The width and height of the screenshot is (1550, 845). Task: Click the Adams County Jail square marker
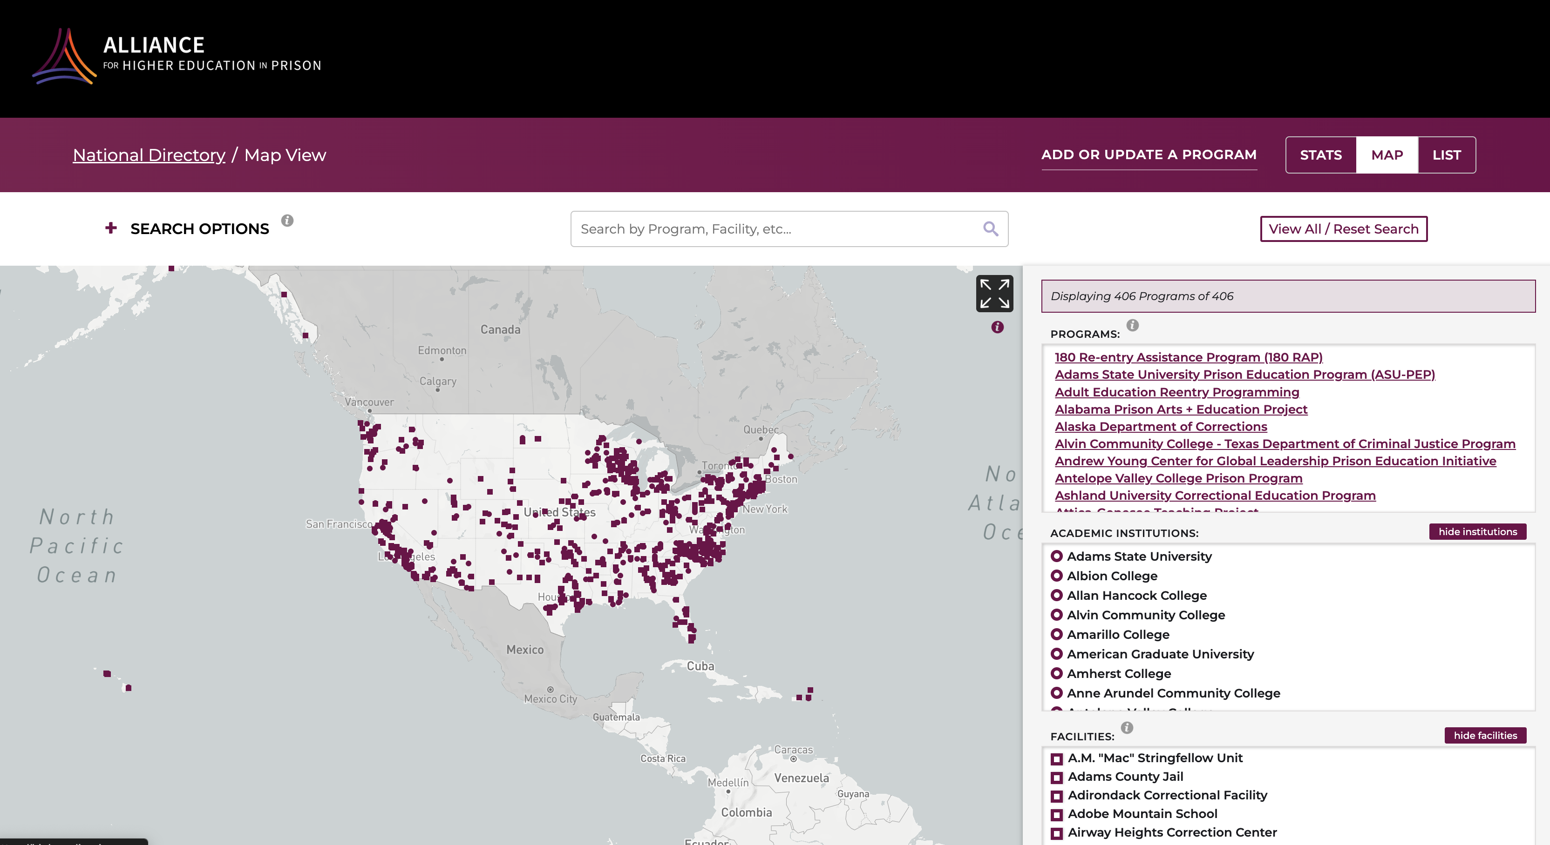[1057, 778]
